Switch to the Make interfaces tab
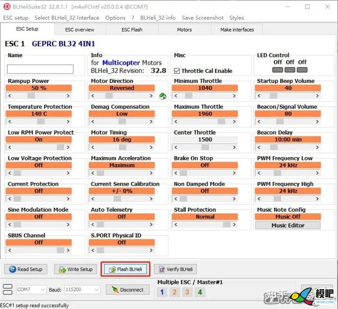338x309 pixels. coord(237,30)
